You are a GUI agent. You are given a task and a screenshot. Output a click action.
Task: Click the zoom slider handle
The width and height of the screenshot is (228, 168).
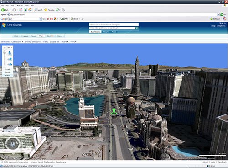(x=5, y=53)
